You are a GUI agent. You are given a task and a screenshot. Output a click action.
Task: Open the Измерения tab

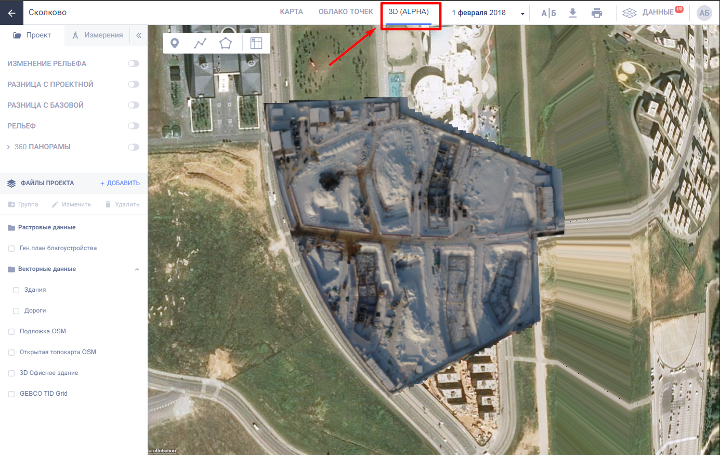coord(98,35)
